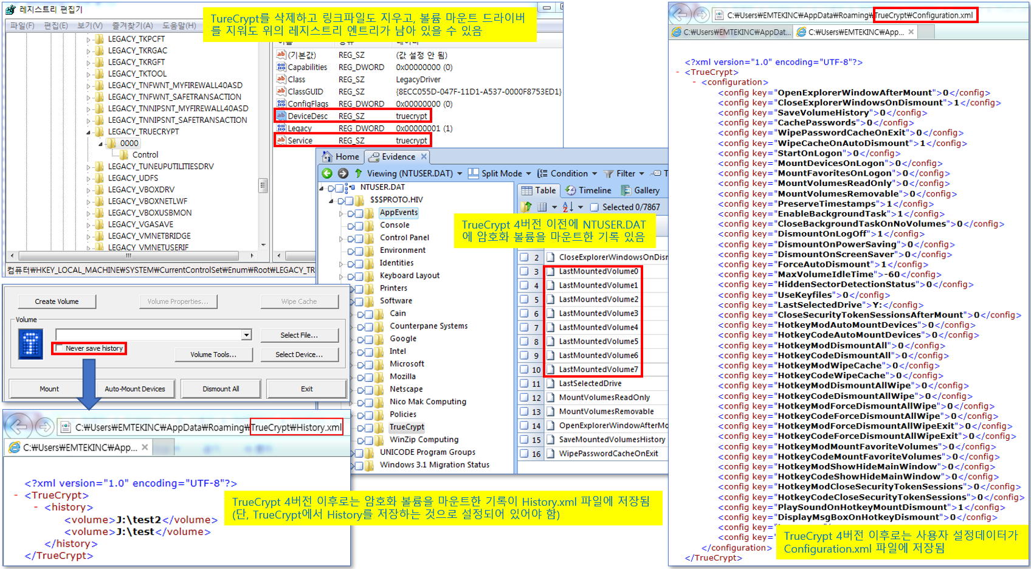The height and width of the screenshot is (569, 1031).
Task: Click the back arrow in the Configuration.xml browser window
Action: click(x=681, y=14)
